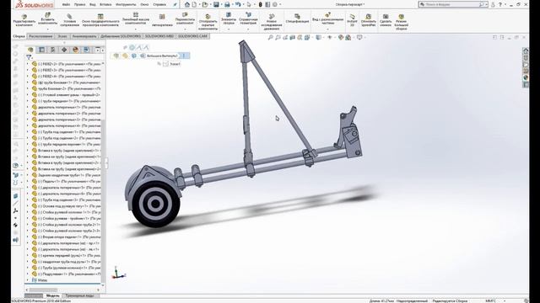Click search field Поиск в форуме
Screen dimensions: 540x303
pos(452,4)
